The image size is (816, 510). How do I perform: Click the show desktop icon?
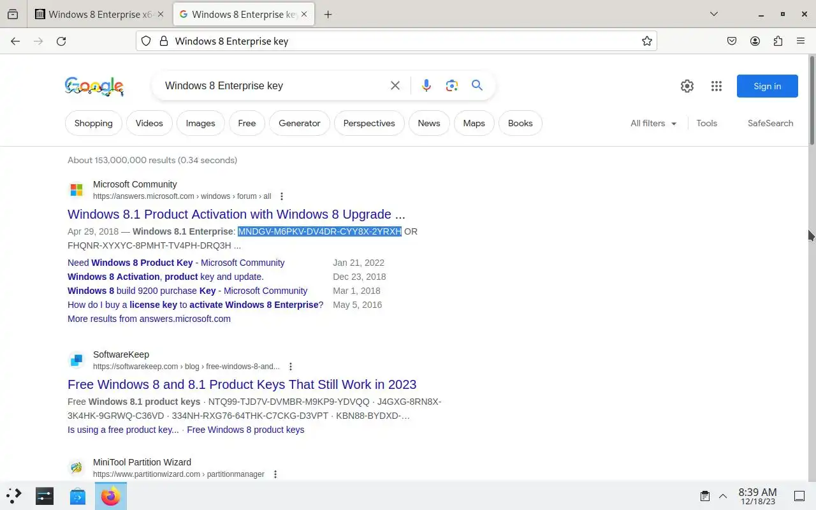pos(799,496)
